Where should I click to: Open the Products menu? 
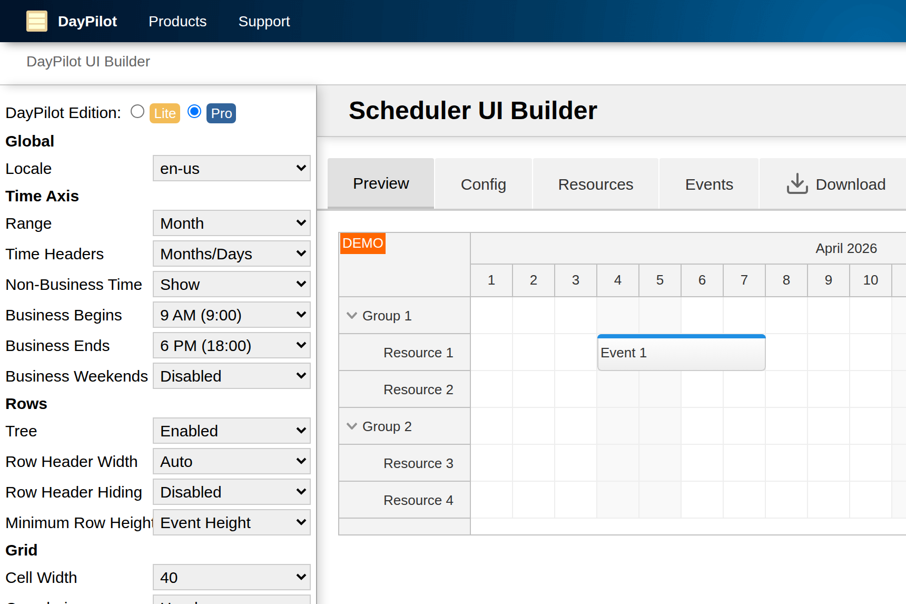(x=178, y=21)
